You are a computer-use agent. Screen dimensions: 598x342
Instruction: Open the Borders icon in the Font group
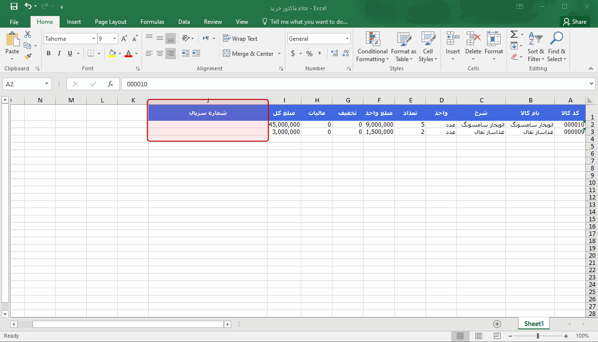click(x=92, y=53)
